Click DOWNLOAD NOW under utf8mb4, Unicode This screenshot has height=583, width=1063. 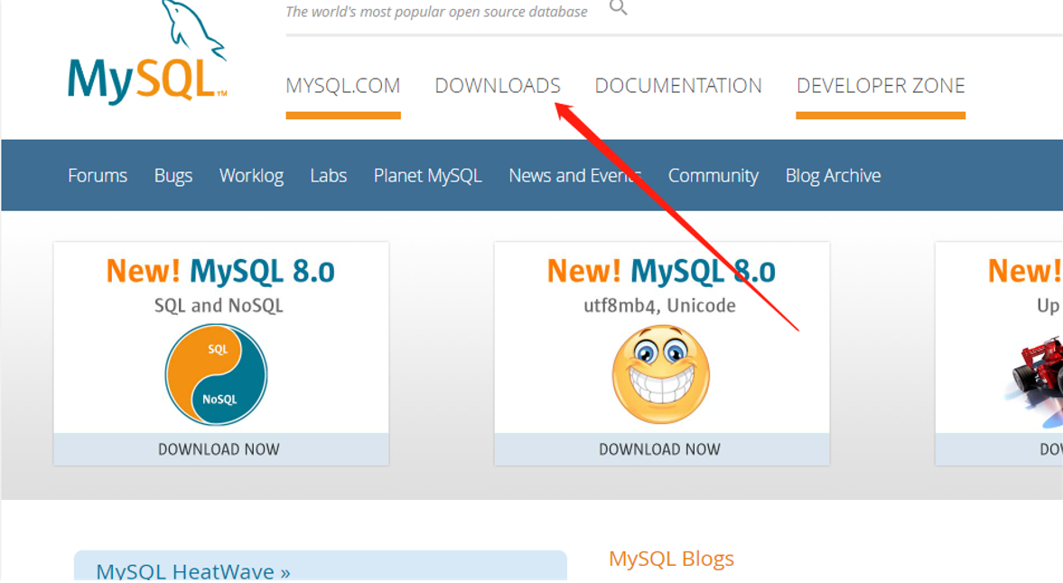pos(662,449)
